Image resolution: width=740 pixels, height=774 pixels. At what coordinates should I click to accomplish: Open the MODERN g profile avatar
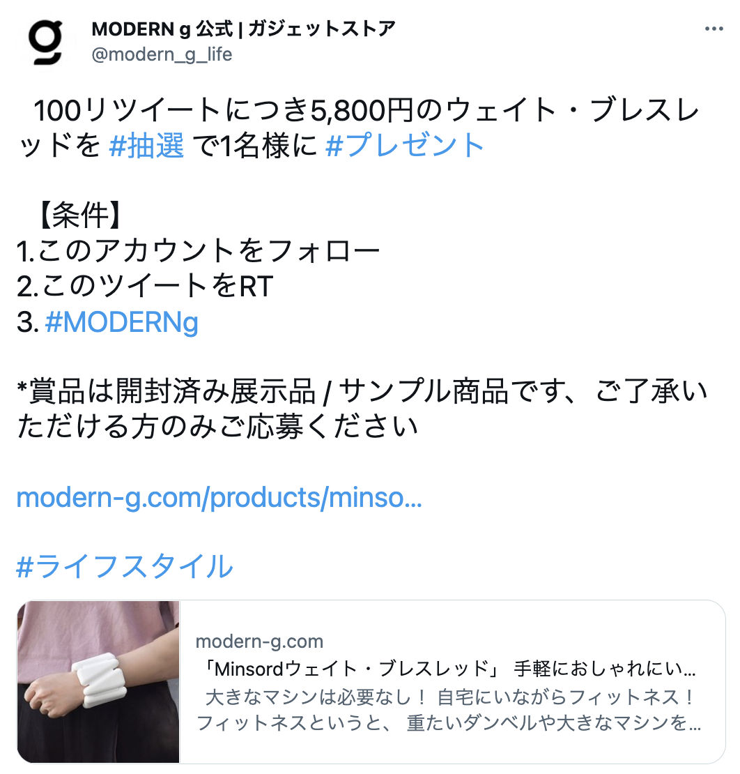tap(45, 41)
